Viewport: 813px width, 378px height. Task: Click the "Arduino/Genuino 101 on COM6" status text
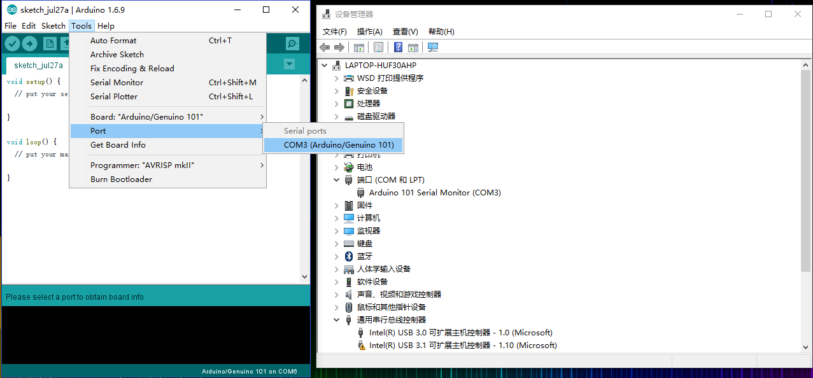[250, 372]
